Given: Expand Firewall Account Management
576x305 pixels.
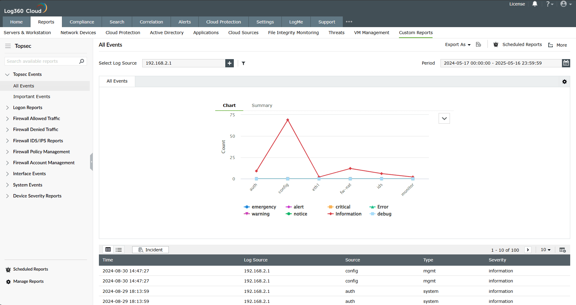Looking at the screenshot, I should pyautogui.click(x=7, y=163).
